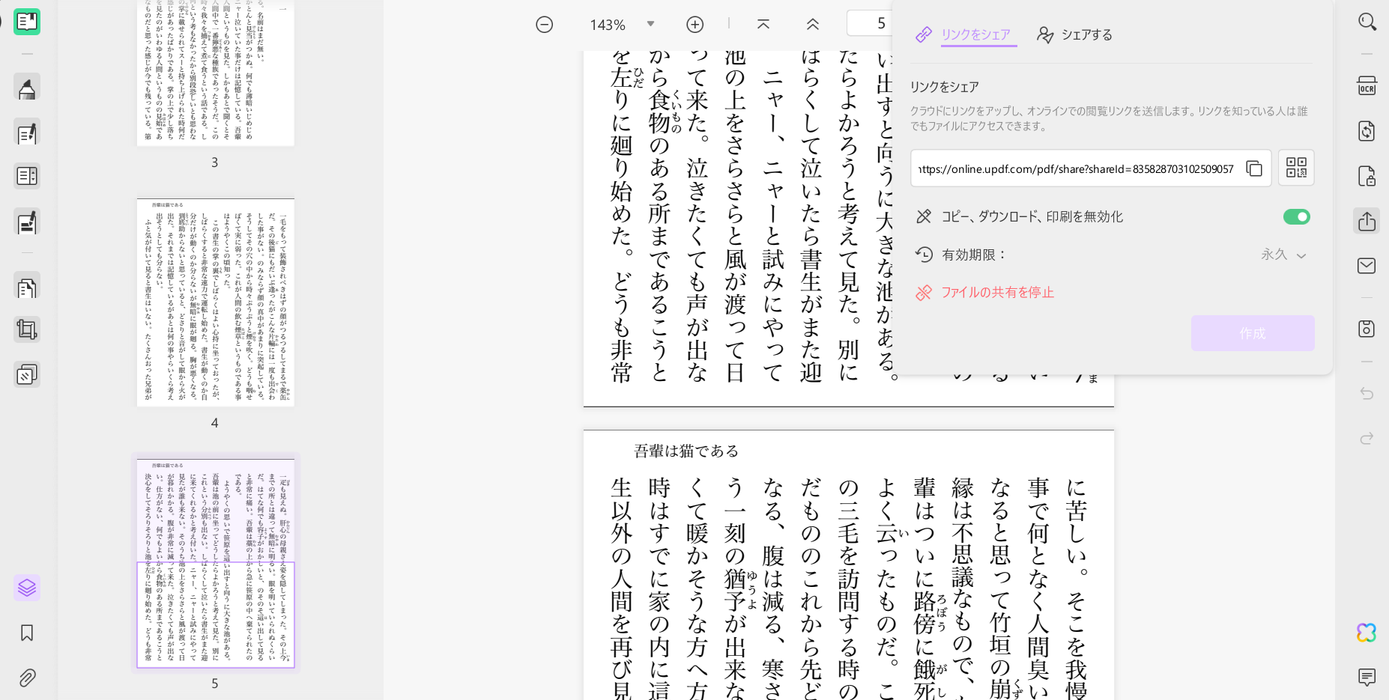Go to the previous page

813,25
